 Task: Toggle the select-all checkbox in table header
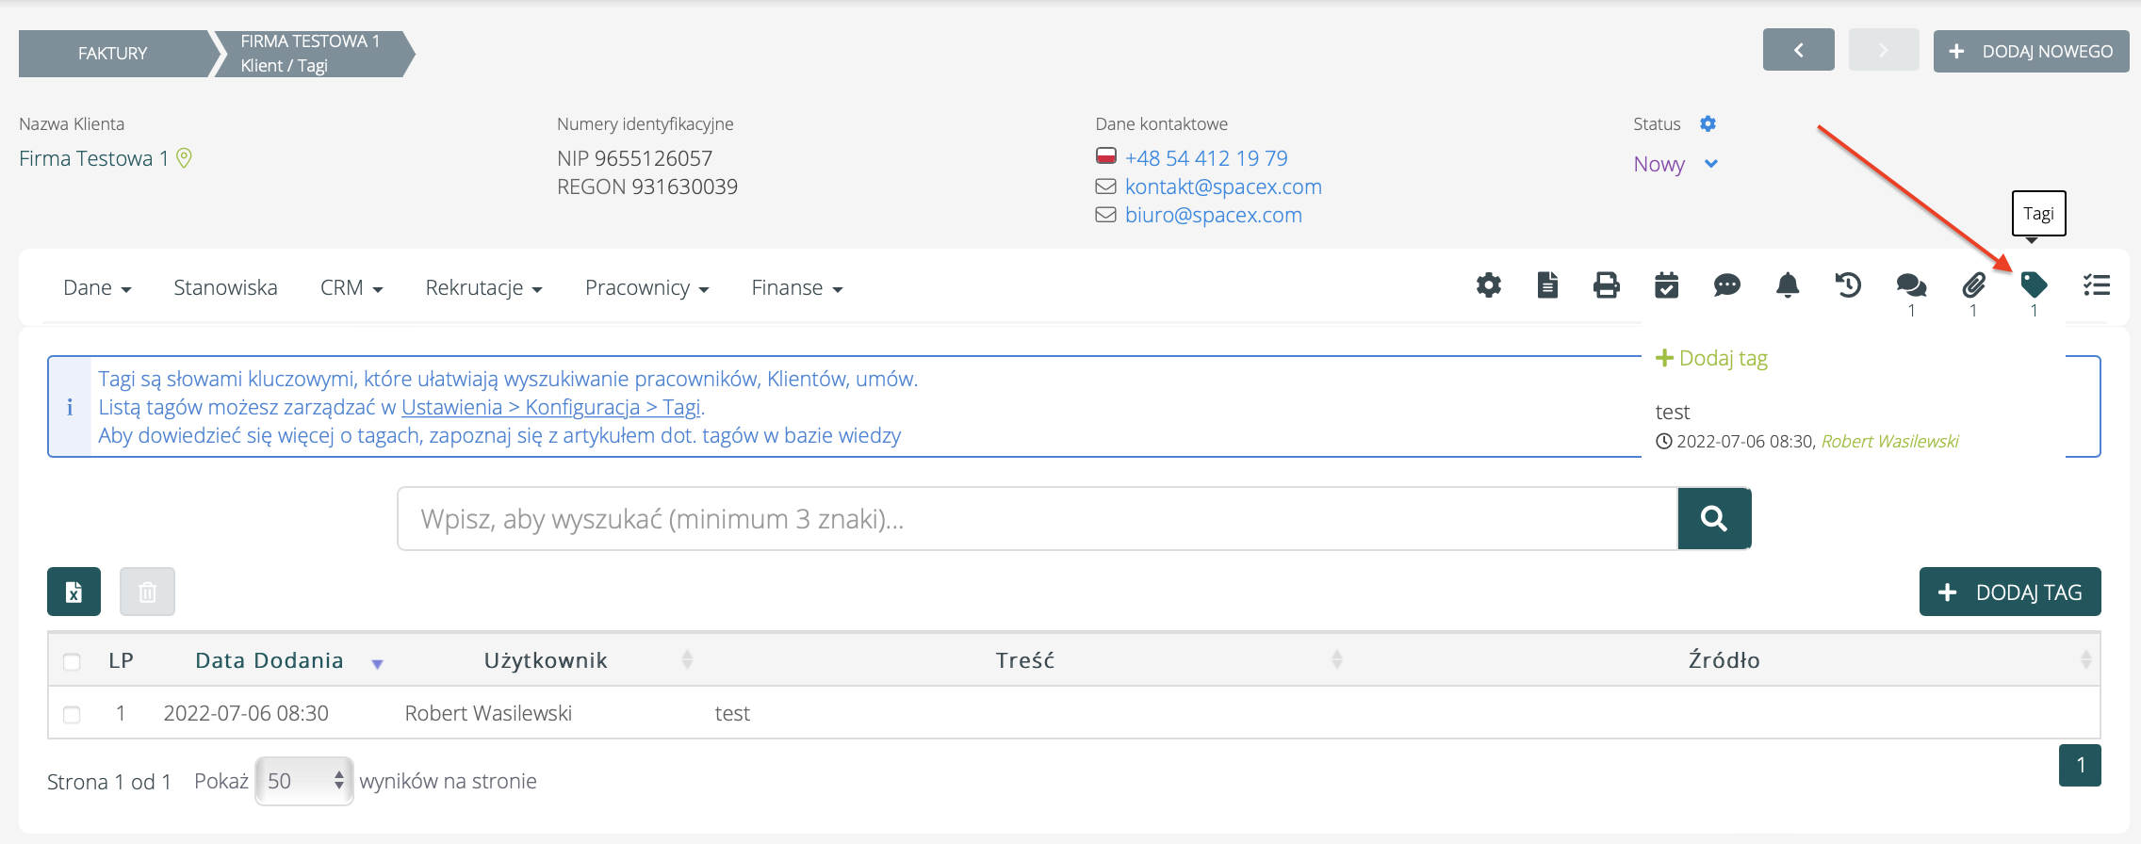point(72,661)
